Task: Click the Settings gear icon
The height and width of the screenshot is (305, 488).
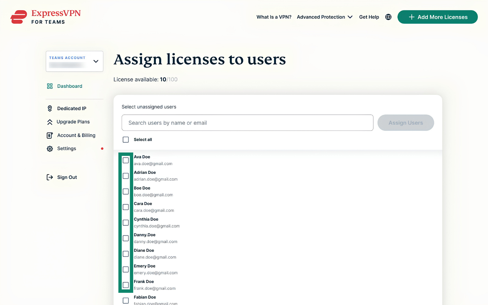Action: click(50, 149)
